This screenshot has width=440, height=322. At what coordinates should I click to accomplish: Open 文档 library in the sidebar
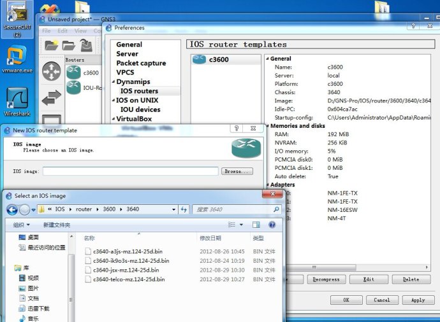29,298
